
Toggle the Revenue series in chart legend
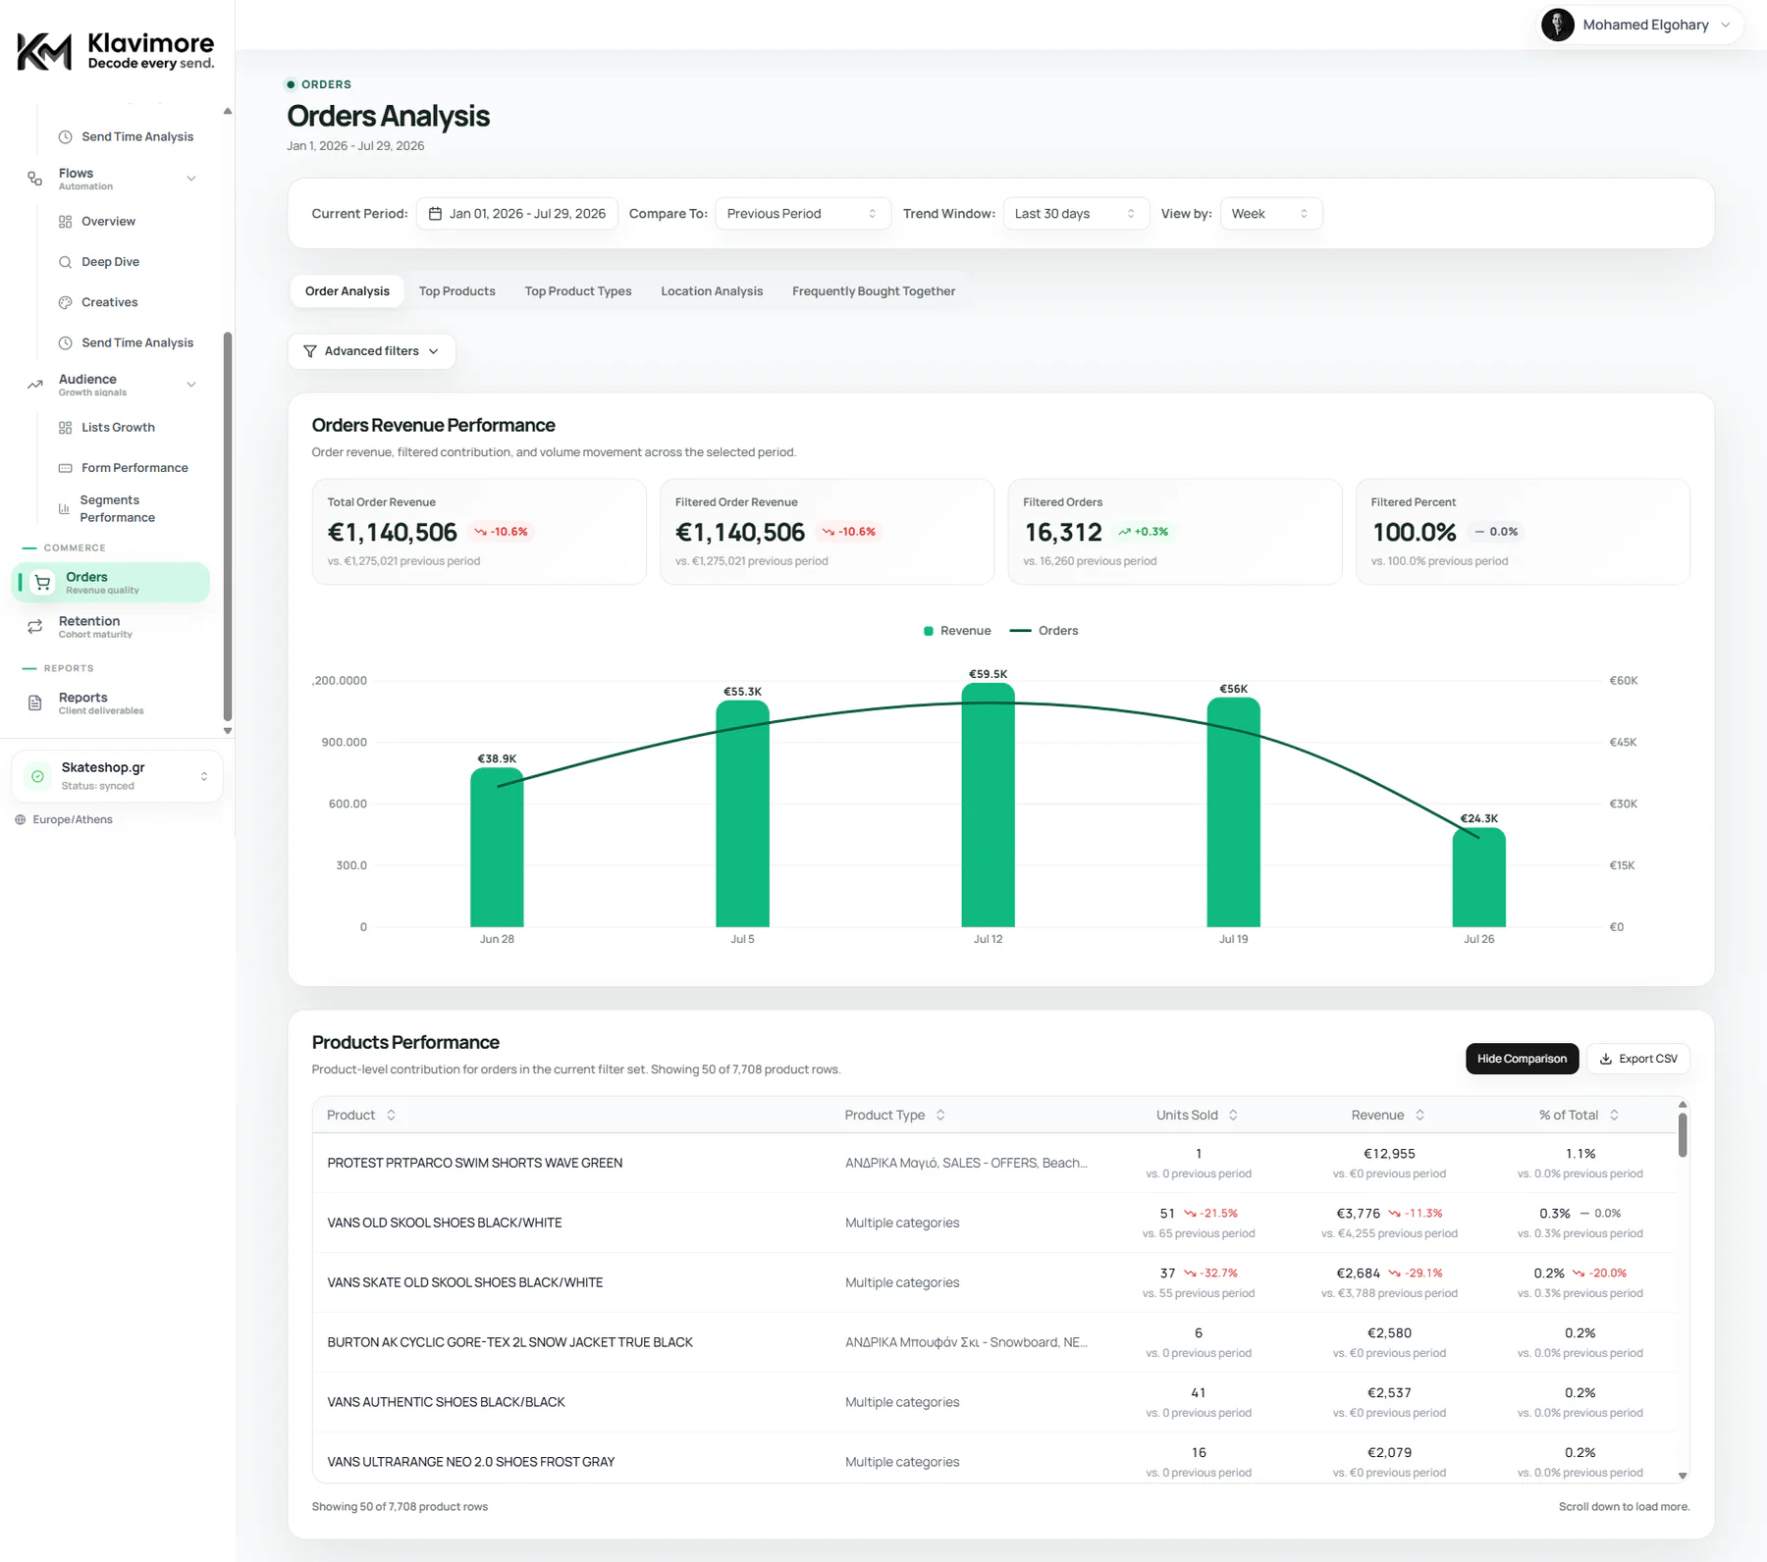(957, 631)
